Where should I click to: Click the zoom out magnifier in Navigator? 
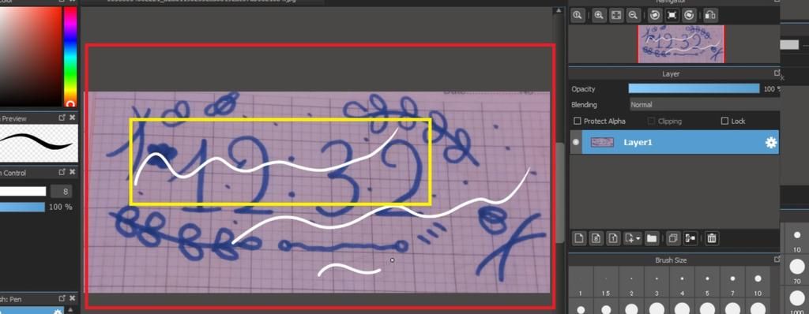tap(633, 16)
